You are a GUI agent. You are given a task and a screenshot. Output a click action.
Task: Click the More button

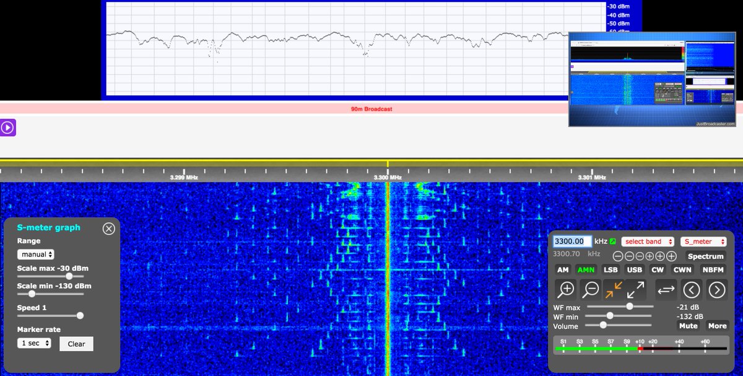717,326
